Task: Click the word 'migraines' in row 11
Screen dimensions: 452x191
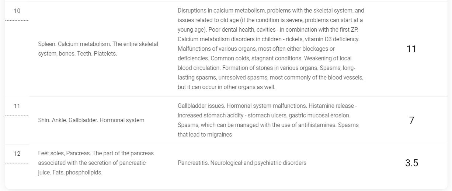Action: [x=220, y=134]
